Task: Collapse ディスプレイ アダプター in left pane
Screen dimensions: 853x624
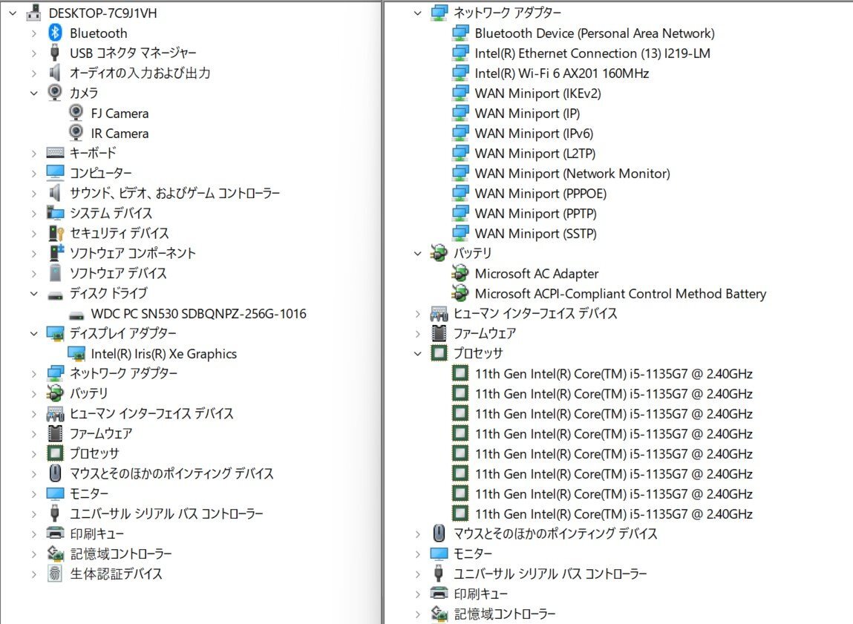Action: click(x=33, y=333)
